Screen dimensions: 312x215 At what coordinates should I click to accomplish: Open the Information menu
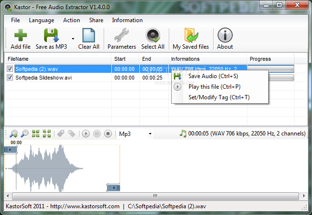pyautogui.click(x=127, y=20)
